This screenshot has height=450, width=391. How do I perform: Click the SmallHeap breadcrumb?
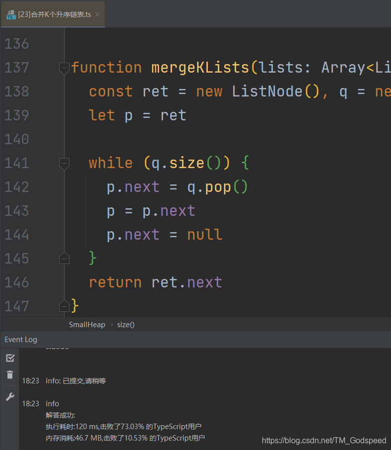tap(87, 325)
